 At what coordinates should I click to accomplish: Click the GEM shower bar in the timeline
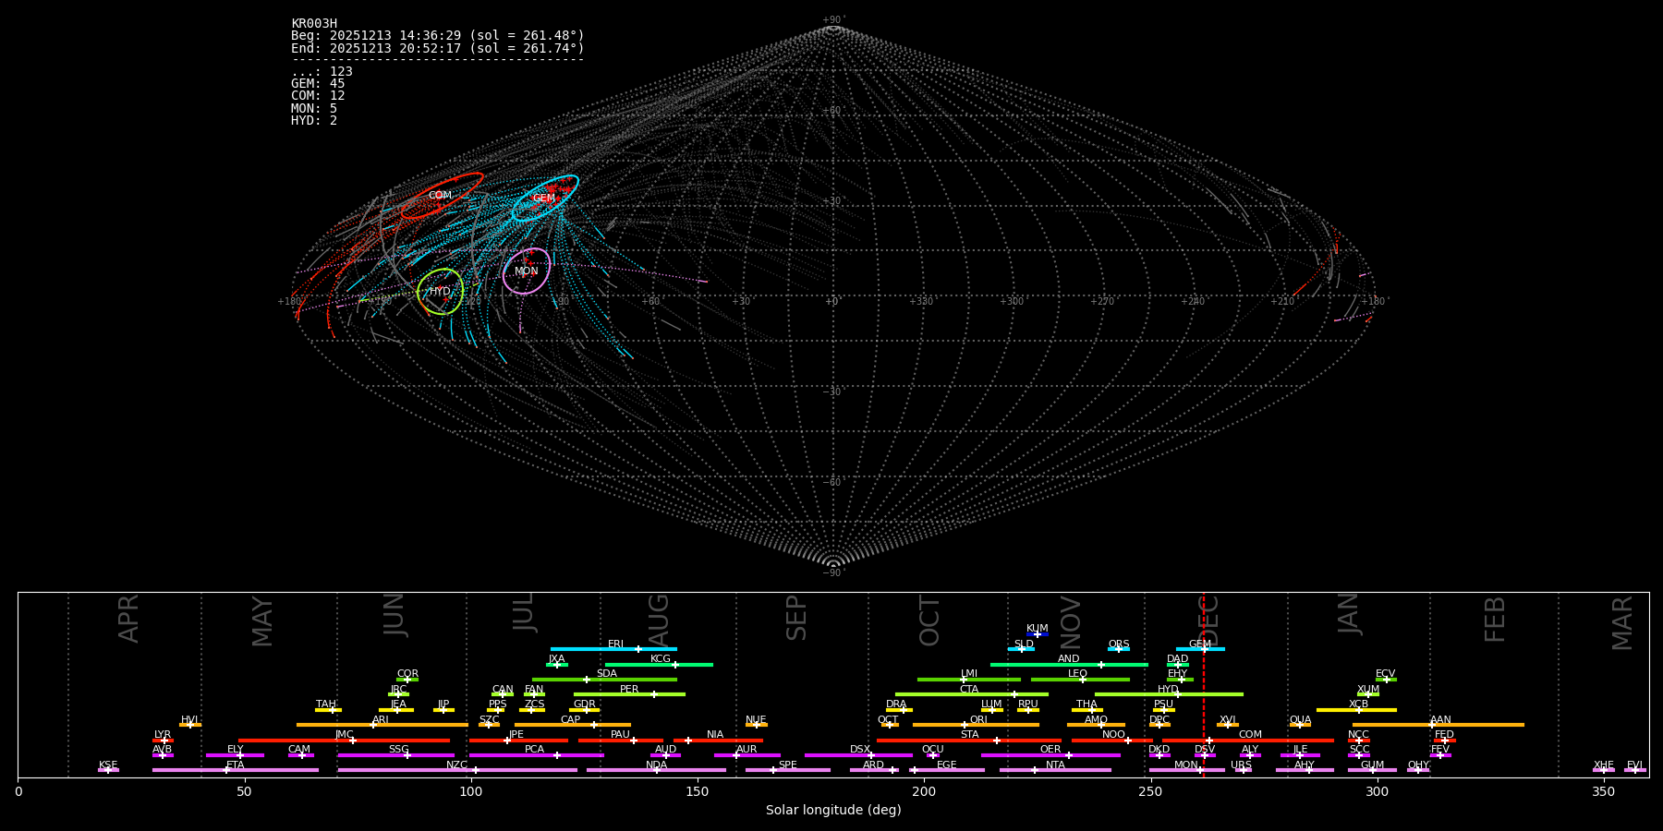click(x=1200, y=649)
